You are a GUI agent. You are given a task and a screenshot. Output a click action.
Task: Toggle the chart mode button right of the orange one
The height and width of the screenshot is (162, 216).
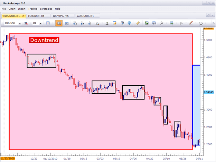(67, 23)
